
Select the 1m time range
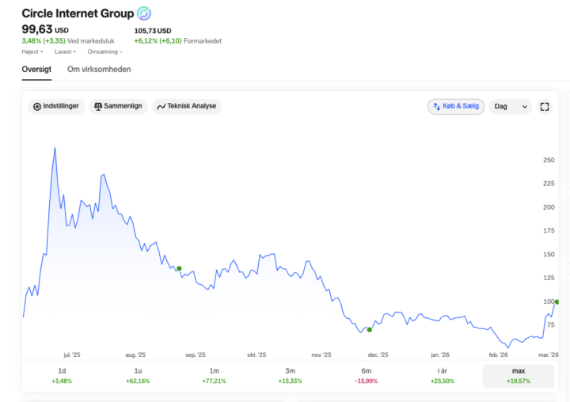click(214, 375)
